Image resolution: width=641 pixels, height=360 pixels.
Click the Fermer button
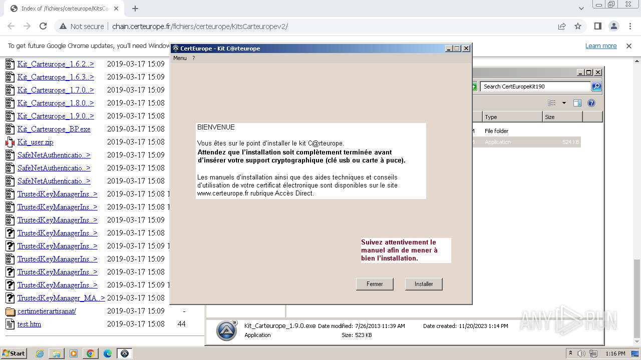[x=375, y=284]
